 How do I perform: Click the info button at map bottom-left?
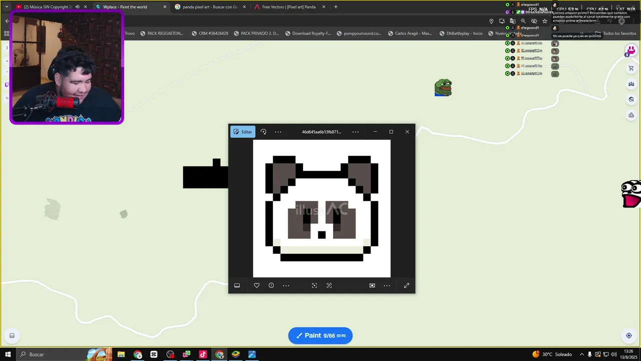pyautogui.click(x=12, y=335)
